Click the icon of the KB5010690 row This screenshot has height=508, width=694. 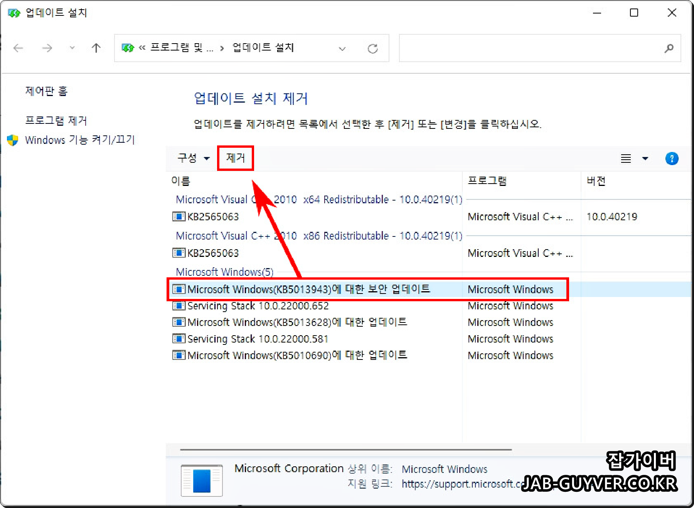179,355
